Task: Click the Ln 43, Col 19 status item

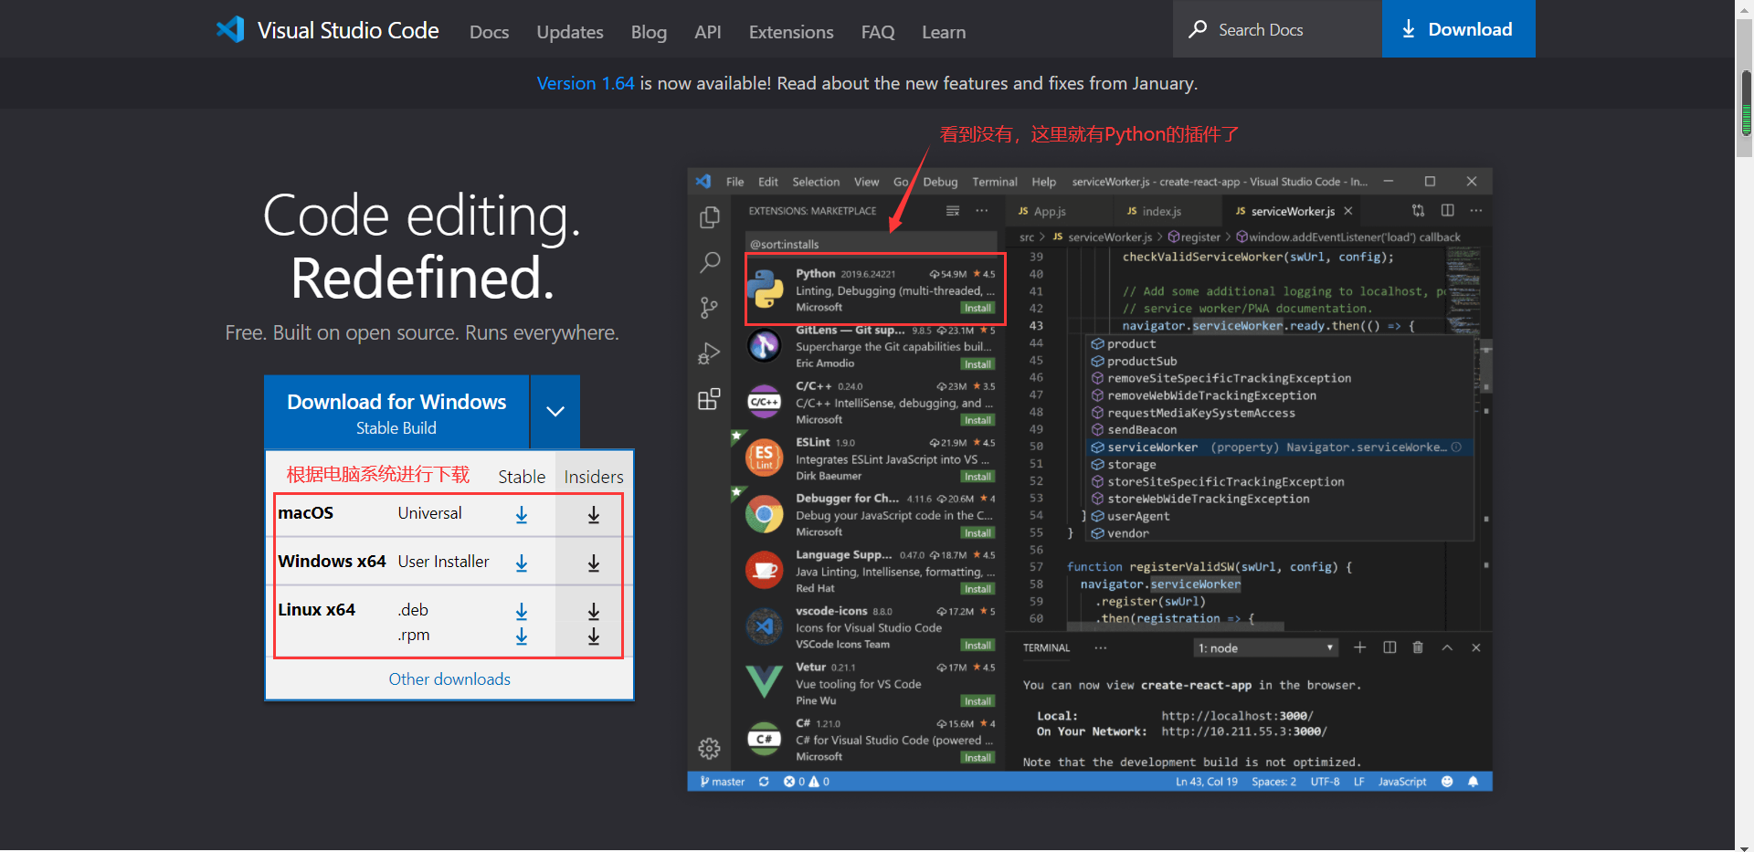Action: tap(1207, 782)
